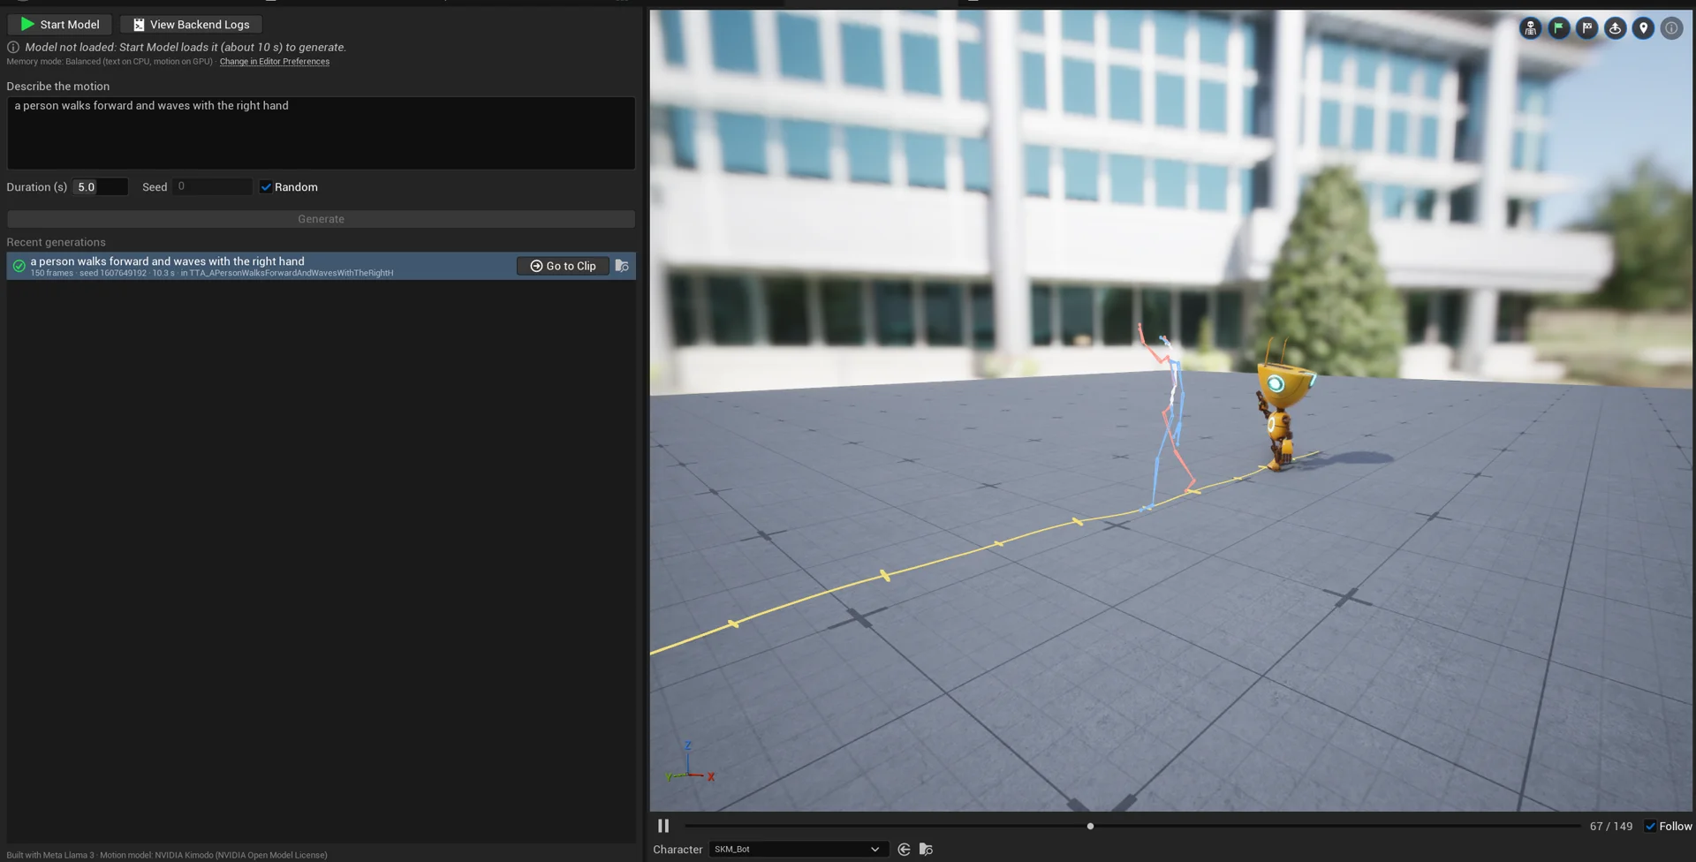
Task: Select the recent generation row 'a person walks forward'
Action: (321, 266)
